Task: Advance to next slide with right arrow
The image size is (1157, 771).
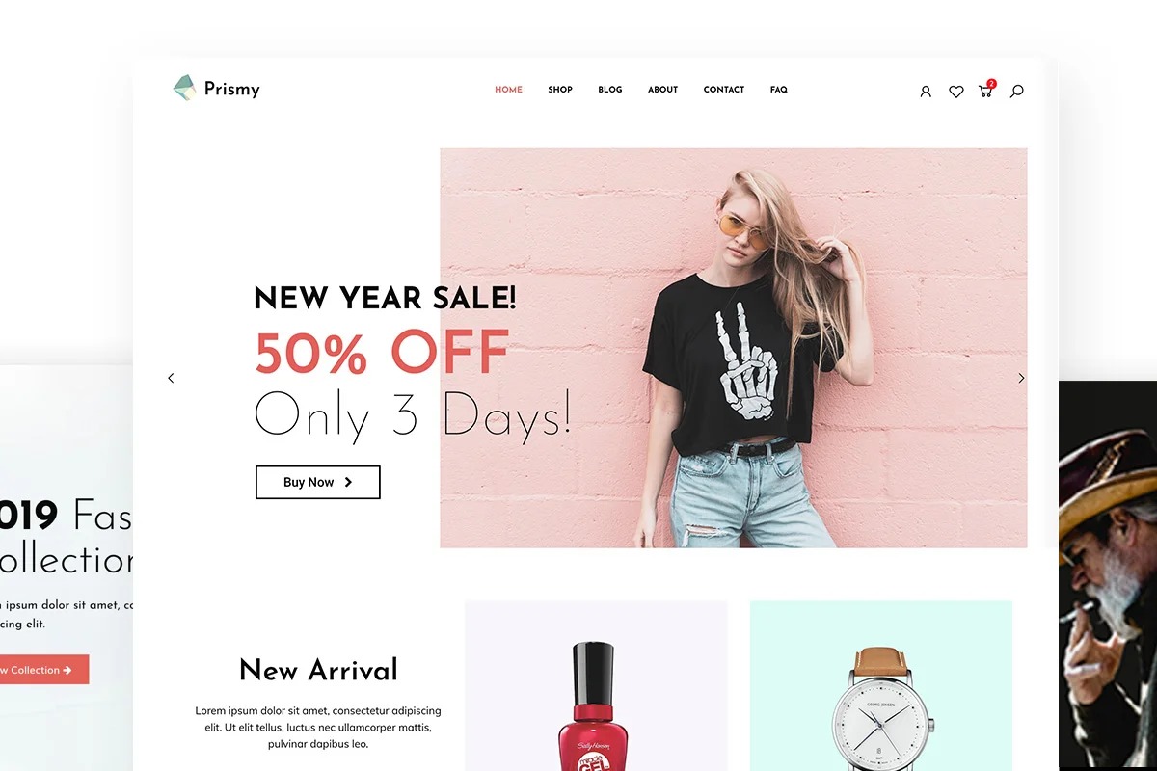Action: pos(1021,378)
